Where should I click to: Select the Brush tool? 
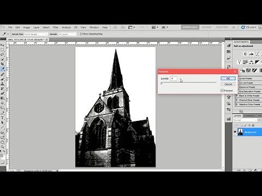click(2, 79)
